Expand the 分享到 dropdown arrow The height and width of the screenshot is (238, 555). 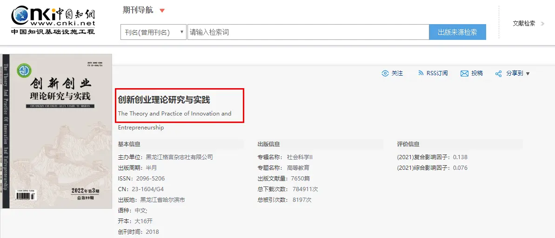point(528,74)
